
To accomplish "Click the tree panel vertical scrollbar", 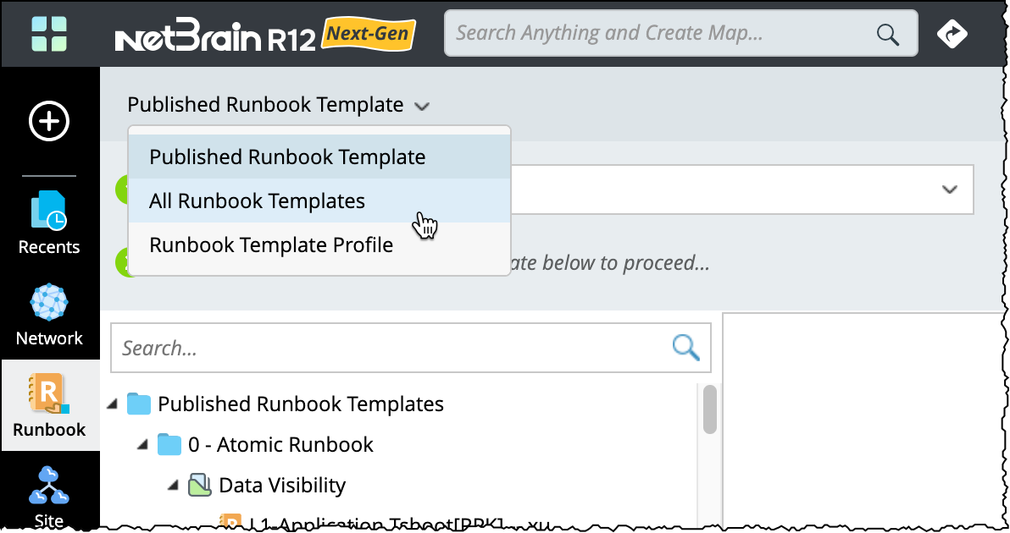I will click(710, 409).
